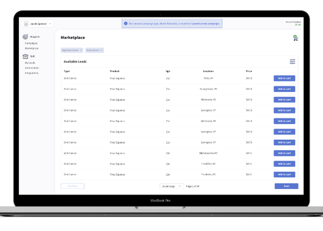Remove the Aged exclusive filter chip

coord(81,50)
